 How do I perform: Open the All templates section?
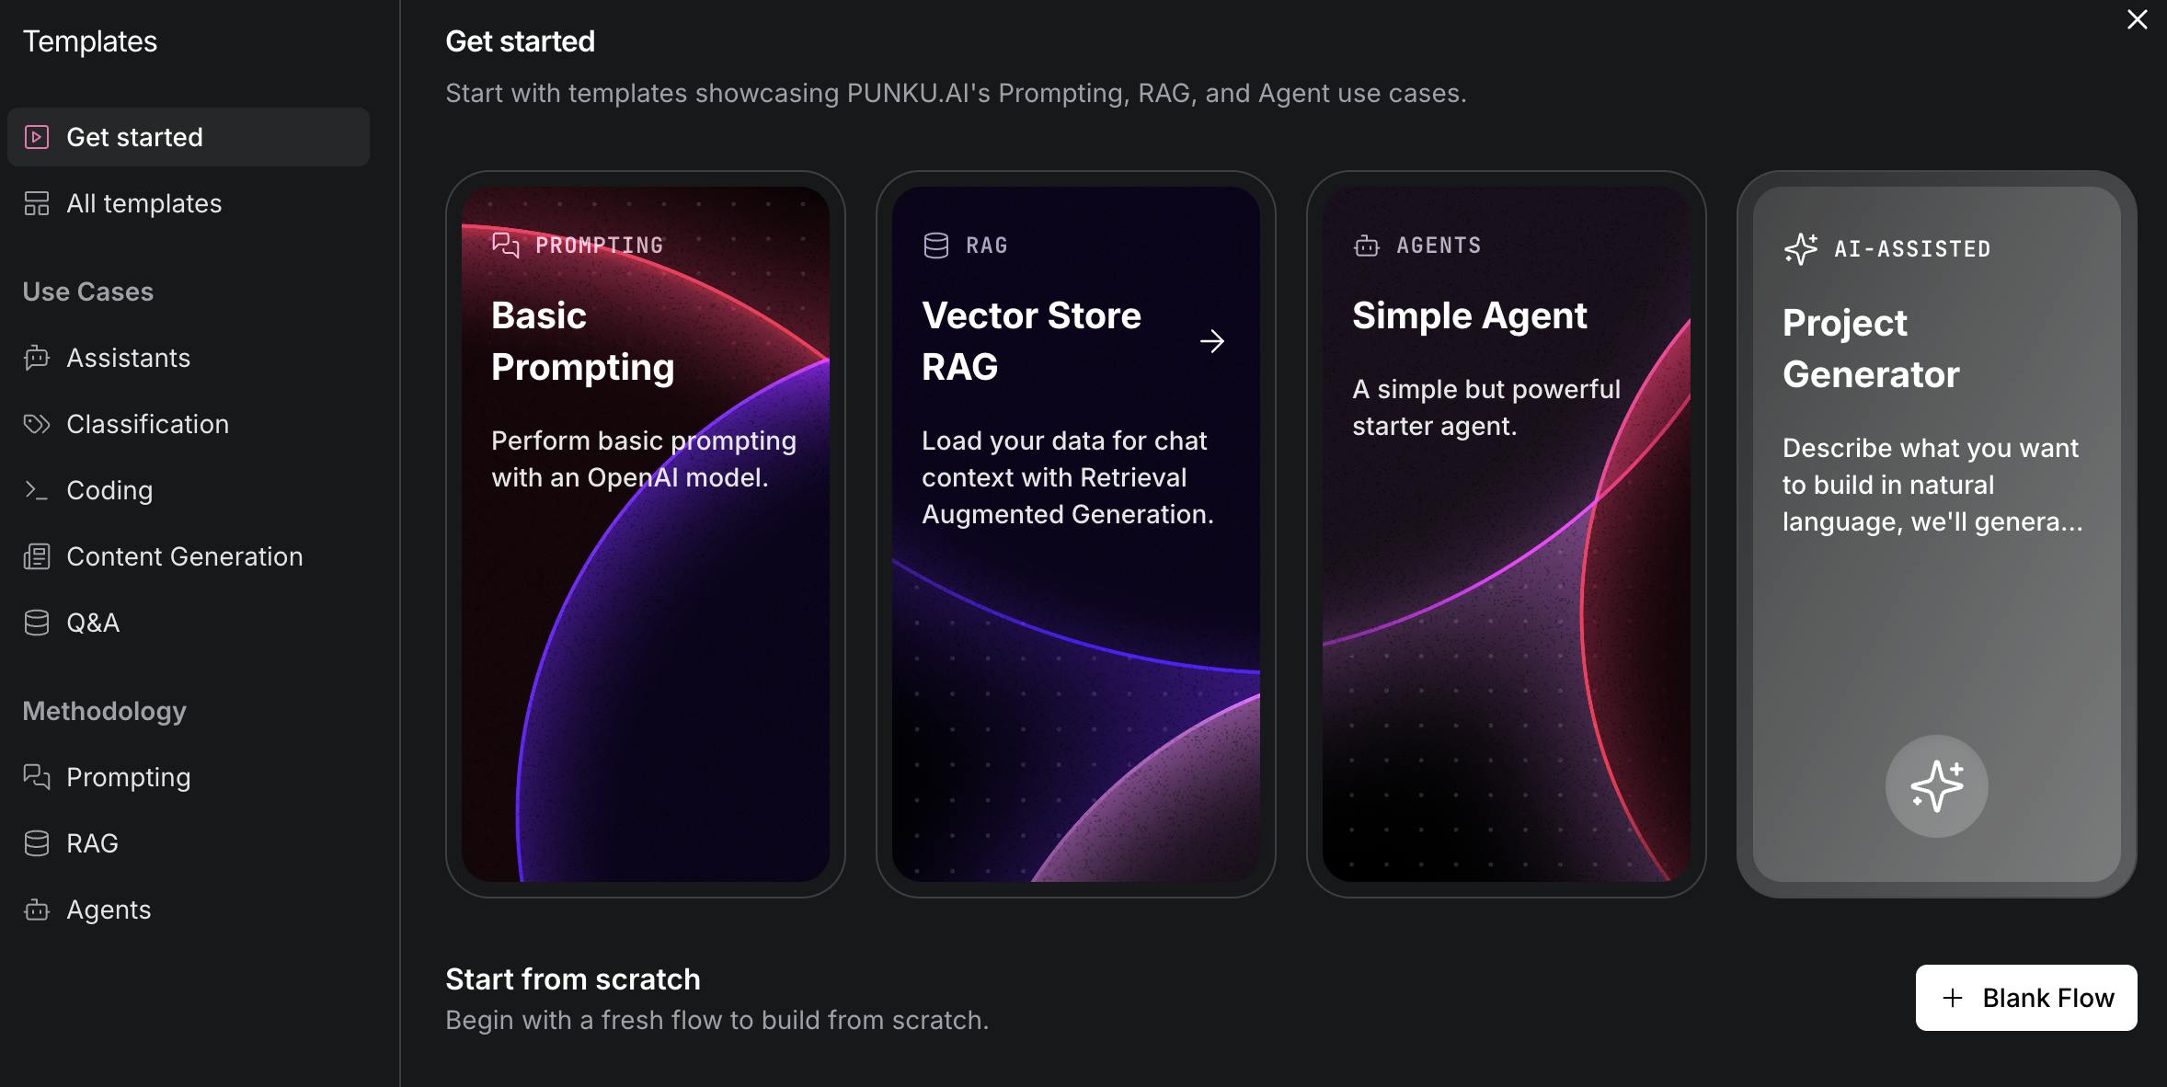144,203
